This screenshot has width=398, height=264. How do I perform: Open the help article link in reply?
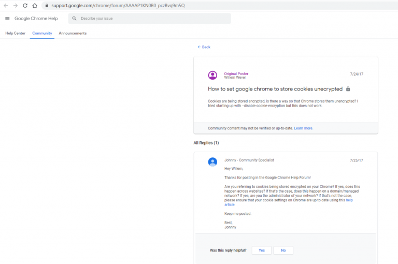(x=288, y=202)
